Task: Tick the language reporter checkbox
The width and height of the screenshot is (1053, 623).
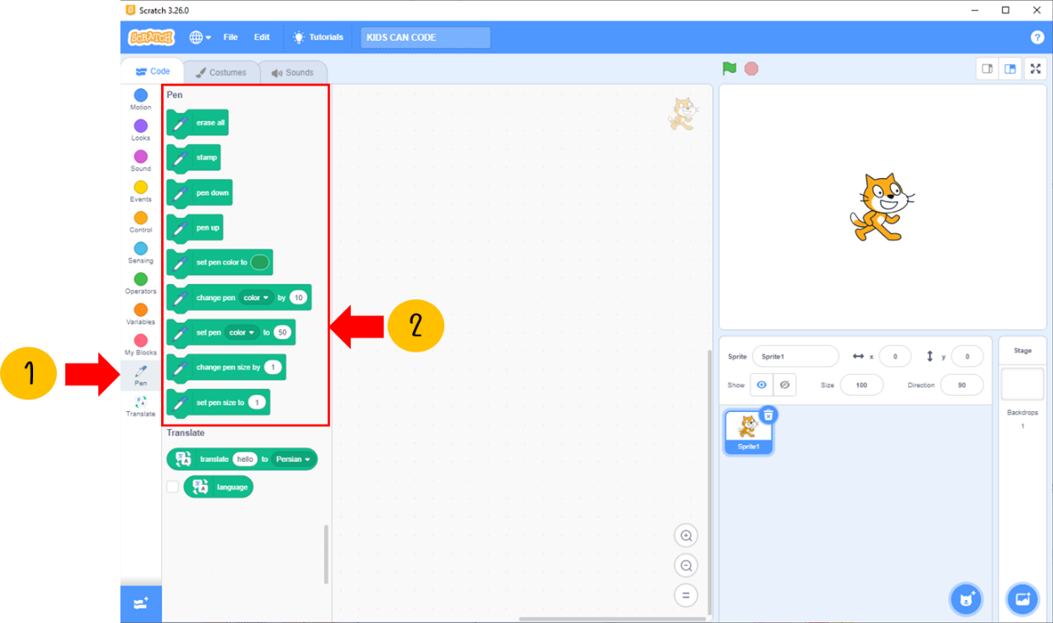Action: [173, 487]
